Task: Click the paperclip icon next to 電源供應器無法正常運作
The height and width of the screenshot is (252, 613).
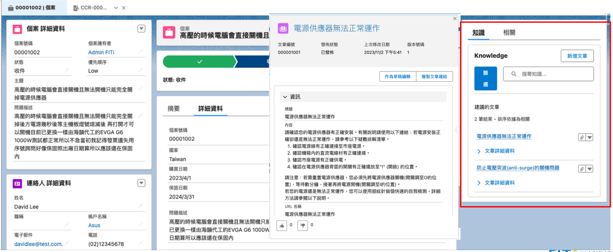Action: point(581,137)
